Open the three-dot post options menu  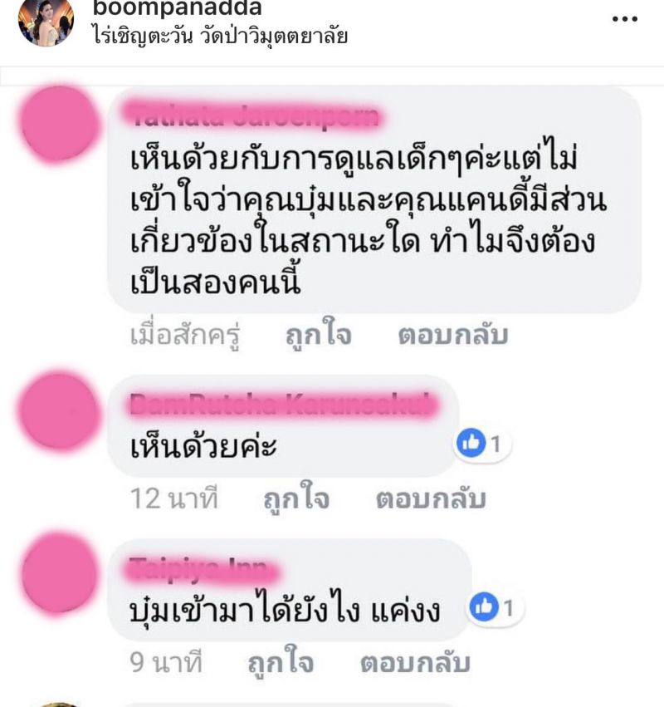(x=625, y=19)
